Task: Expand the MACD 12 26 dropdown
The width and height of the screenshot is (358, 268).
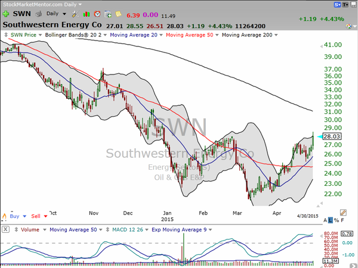Action: point(147,230)
